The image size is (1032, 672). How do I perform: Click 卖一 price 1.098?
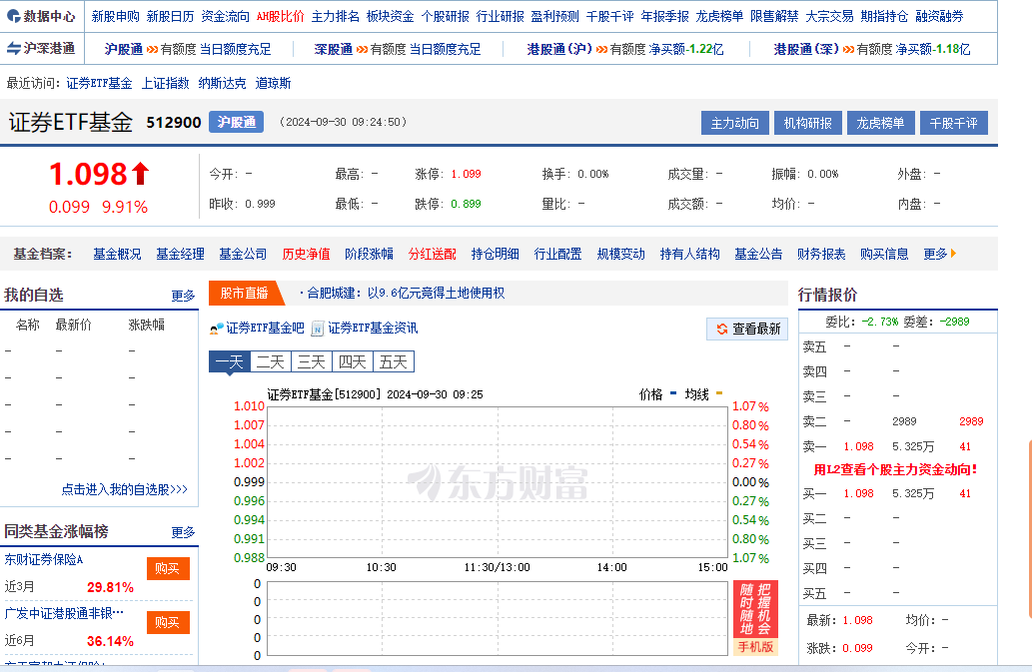859,446
